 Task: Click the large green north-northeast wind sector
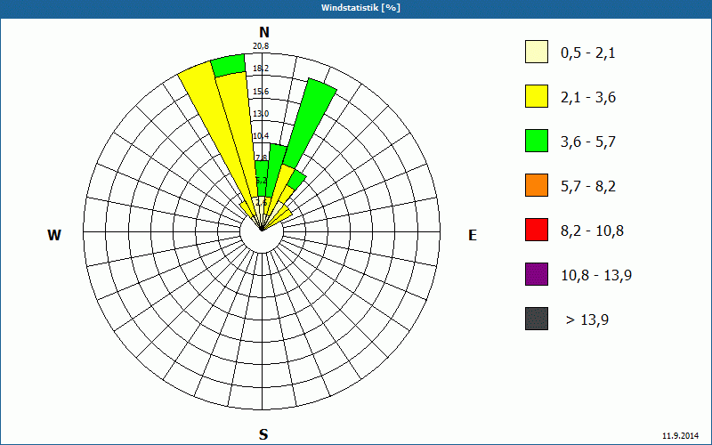tap(311, 123)
